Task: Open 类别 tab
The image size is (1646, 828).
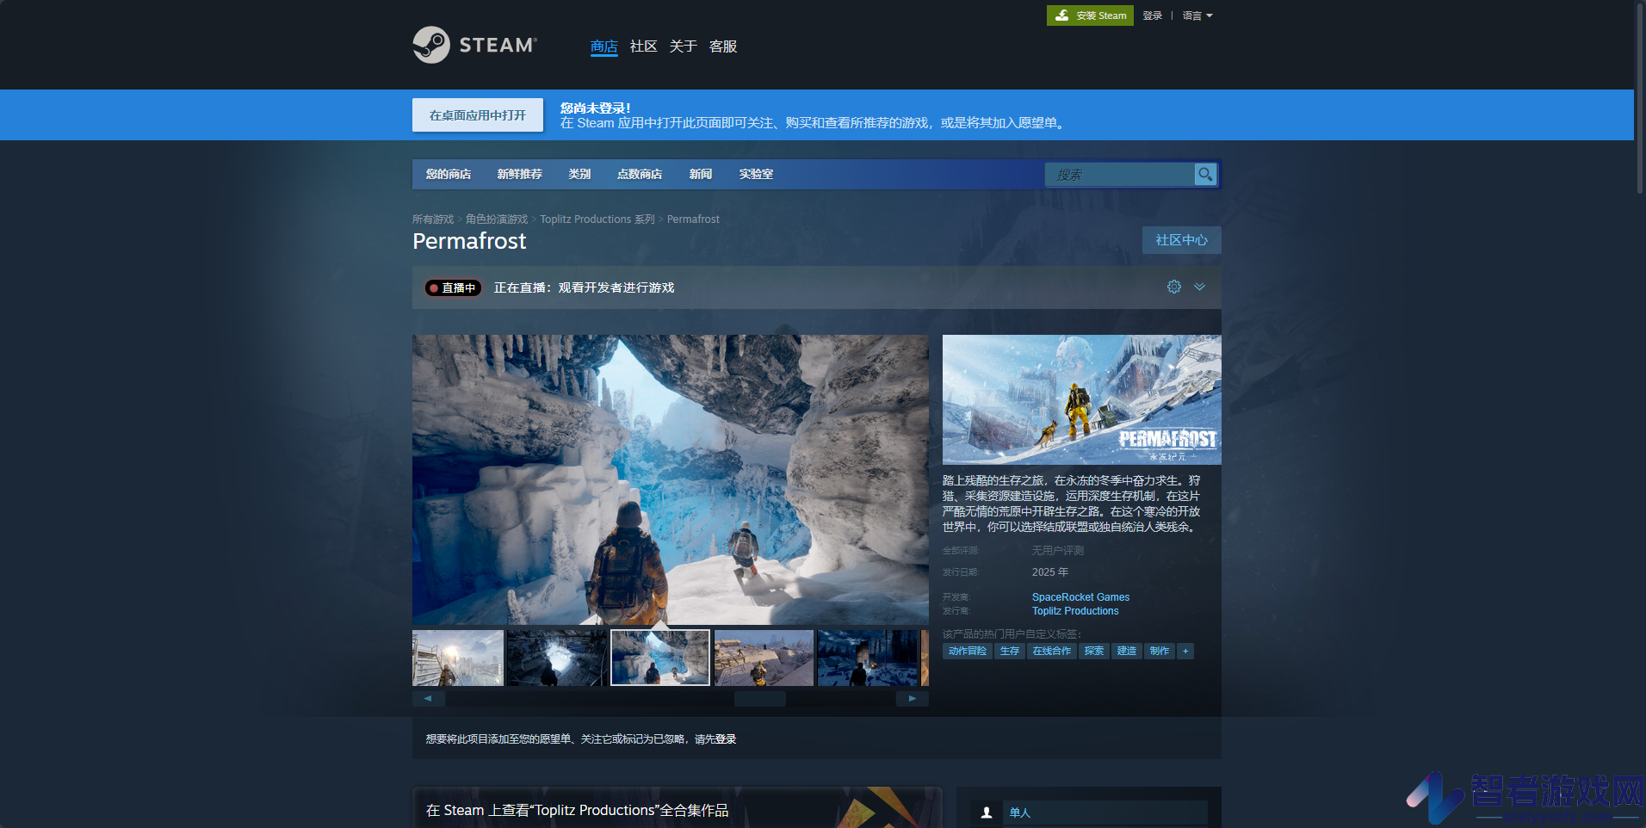Action: tap(579, 174)
